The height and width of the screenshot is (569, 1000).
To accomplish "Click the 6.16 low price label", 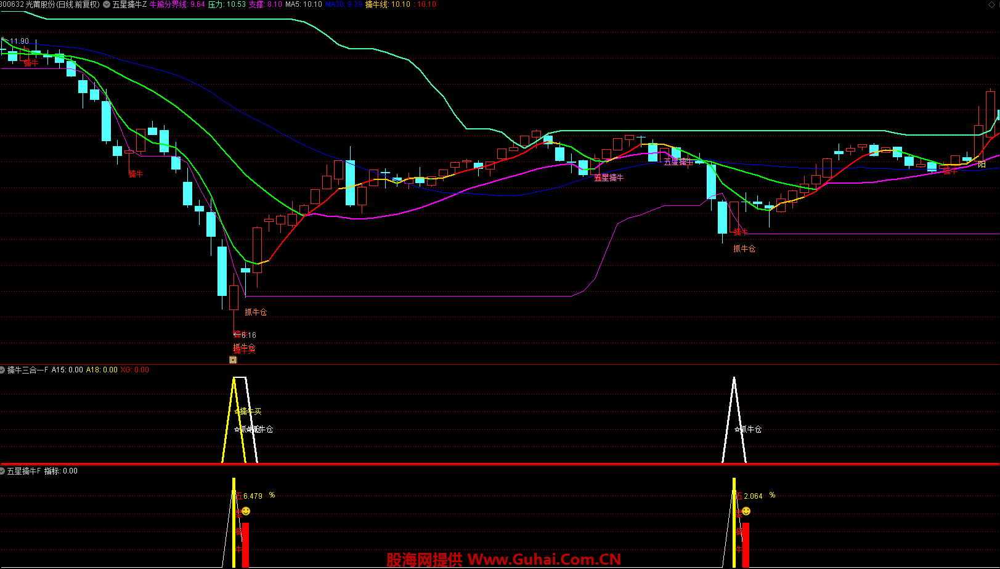I will tap(248, 335).
